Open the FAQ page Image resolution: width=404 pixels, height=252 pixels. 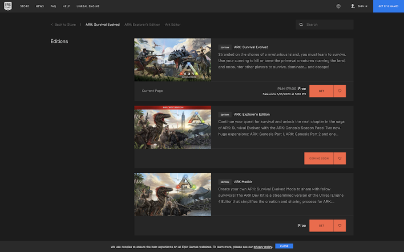click(x=53, y=6)
